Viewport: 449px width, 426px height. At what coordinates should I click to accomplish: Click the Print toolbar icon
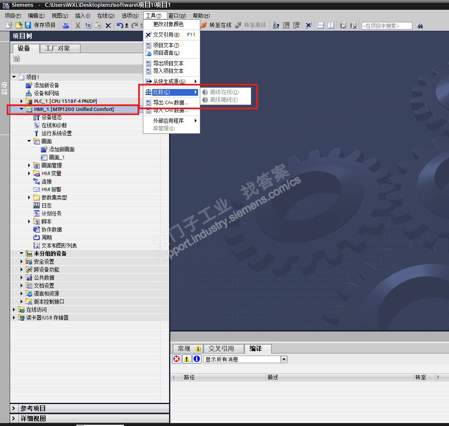click(x=66, y=25)
